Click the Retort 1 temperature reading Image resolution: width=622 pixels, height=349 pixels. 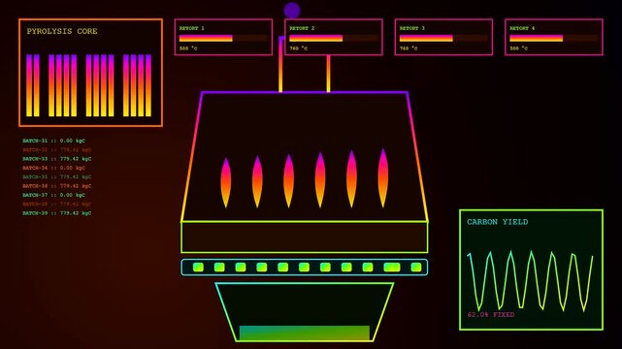coord(188,48)
